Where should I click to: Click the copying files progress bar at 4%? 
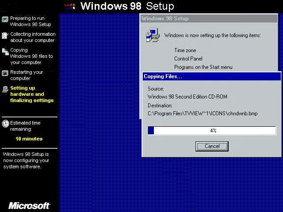[212, 130]
